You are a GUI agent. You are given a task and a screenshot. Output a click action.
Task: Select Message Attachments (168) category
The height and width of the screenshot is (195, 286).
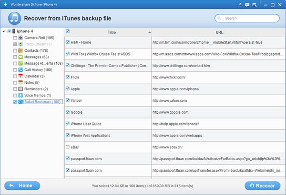43,63
